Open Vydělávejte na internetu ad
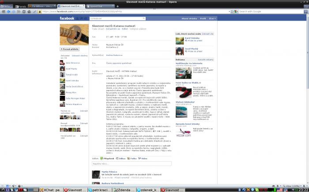Viewport: 309px width, 192px height. (x=189, y=63)
